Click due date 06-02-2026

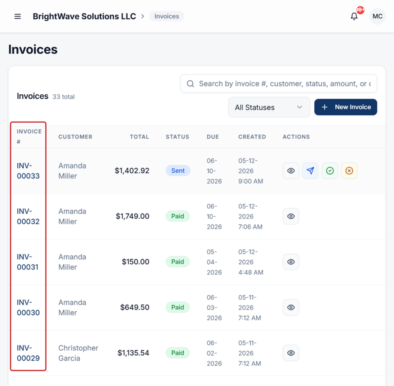pyautogui.click(x=214, y=353)
